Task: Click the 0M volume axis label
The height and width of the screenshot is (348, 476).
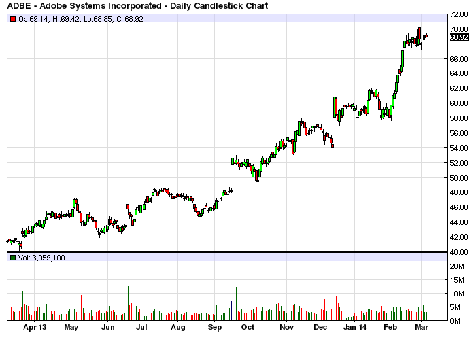Action: click(455, 321)
